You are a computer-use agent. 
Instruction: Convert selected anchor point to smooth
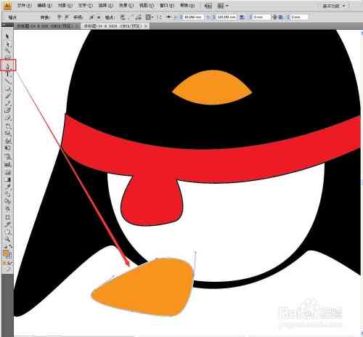pyautogui.click(x=66, y=17)
